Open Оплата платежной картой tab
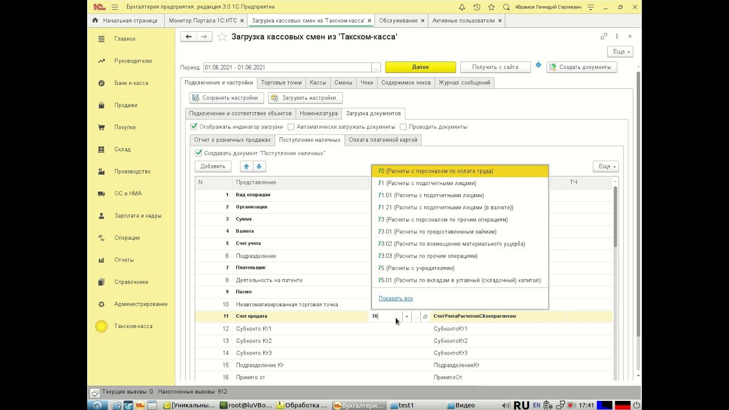Viewport: 729px width, 410px height. tap(383, 140)
